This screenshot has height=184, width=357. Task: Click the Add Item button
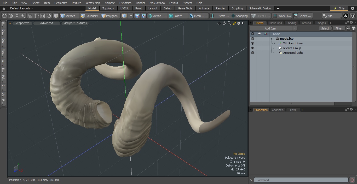pos(271,28)
